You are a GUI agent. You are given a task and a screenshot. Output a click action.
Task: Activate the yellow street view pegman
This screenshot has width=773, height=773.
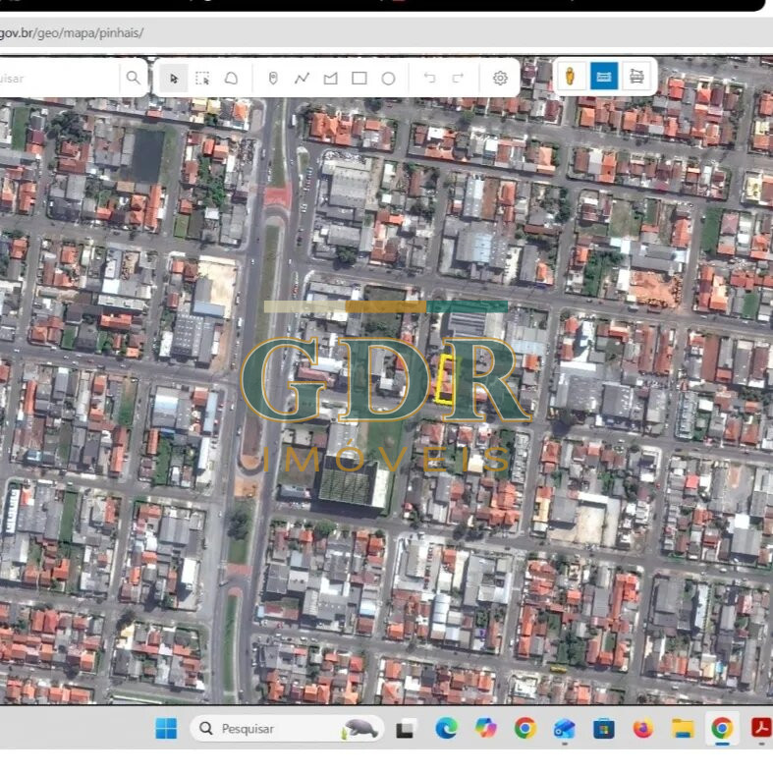pos(571,77)
